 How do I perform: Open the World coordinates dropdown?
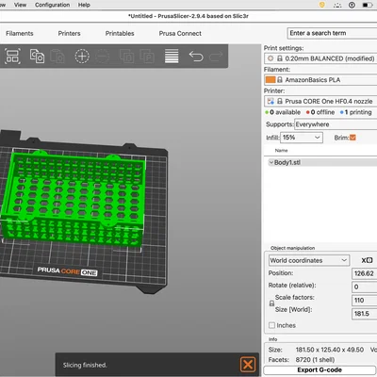click(309, 260)
